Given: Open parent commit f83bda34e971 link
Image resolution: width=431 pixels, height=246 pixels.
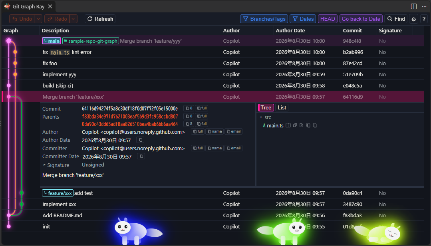Looking at the screenshot, I should [x=130, y=117].
